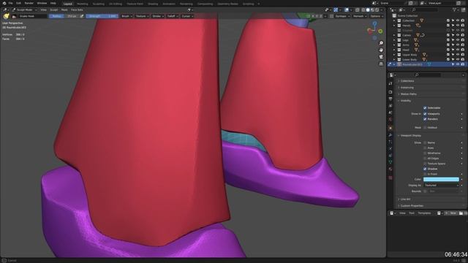The height and width of the screenshot is (263, 468).
Task: Open the viewport View menu
Action: pos(44,9)
